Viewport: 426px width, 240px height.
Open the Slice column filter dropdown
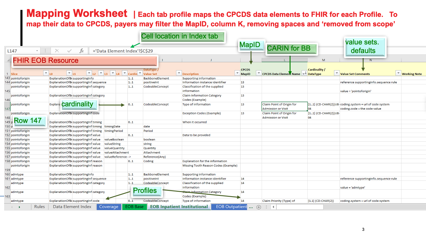(46, 73)
